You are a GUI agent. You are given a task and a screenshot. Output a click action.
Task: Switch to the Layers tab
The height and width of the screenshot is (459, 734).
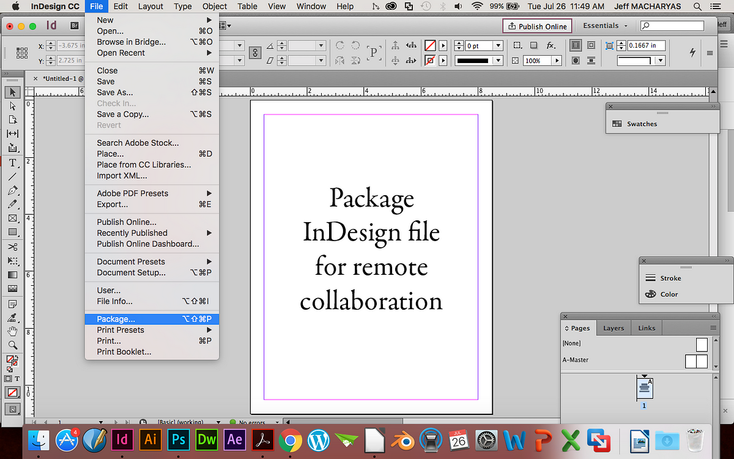click(614, 328)
